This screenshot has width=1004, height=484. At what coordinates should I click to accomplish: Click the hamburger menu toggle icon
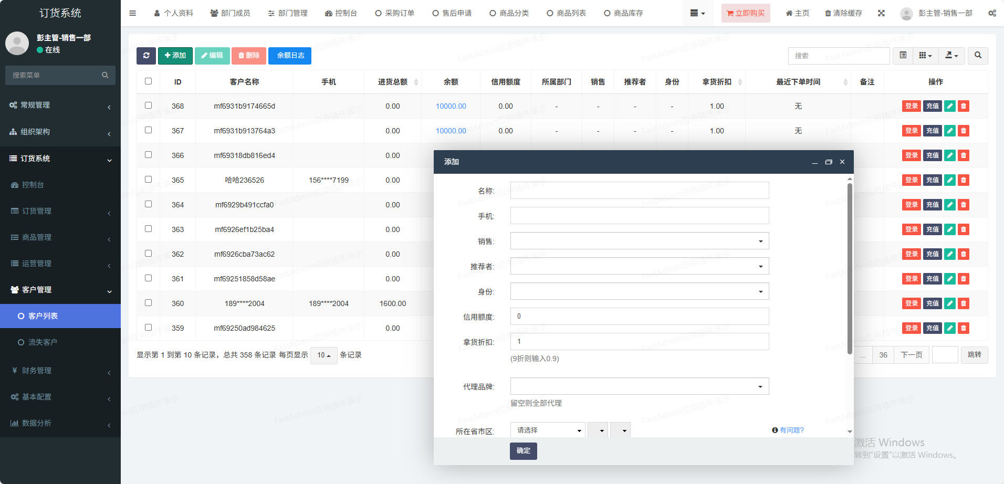(132, 13)
